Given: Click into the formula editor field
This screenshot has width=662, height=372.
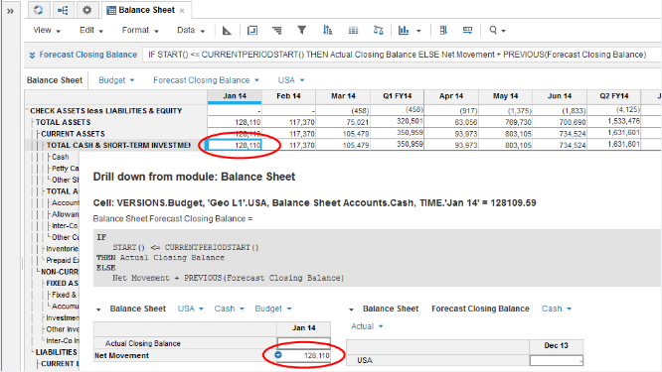Looking at the screenshot, I should [x=402, y=55].
